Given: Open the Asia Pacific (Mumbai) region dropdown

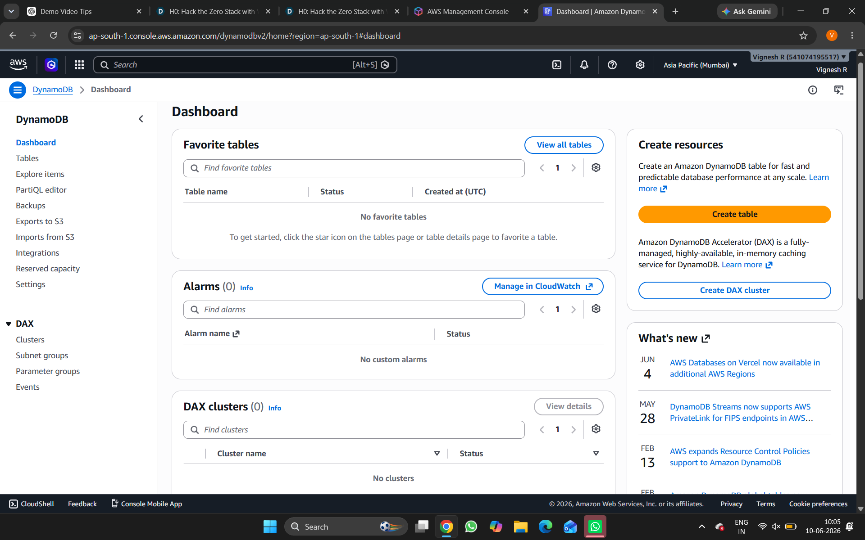Looking at the screenshot, I should coord(700,65).
